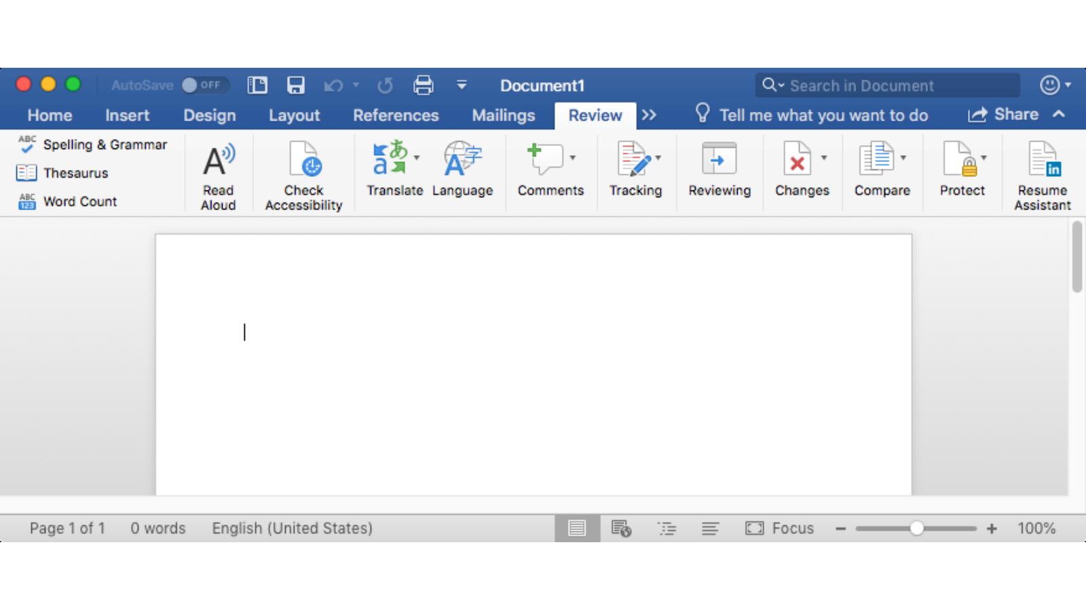Enable Focus mode
The image size is (1086, 610).
pos(779,528)
